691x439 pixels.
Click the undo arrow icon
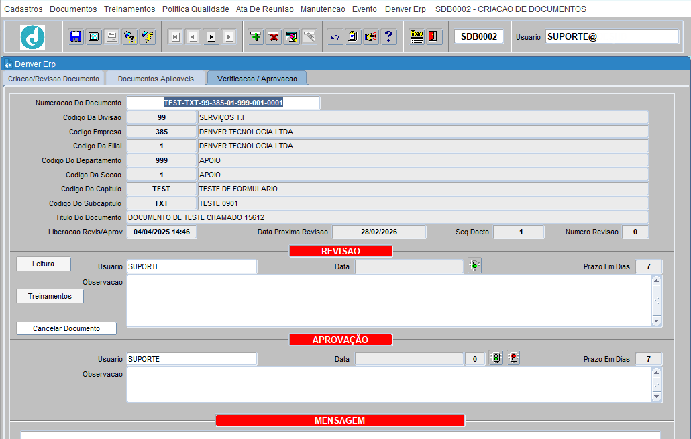pyautogui.click(x=335, y=36)
